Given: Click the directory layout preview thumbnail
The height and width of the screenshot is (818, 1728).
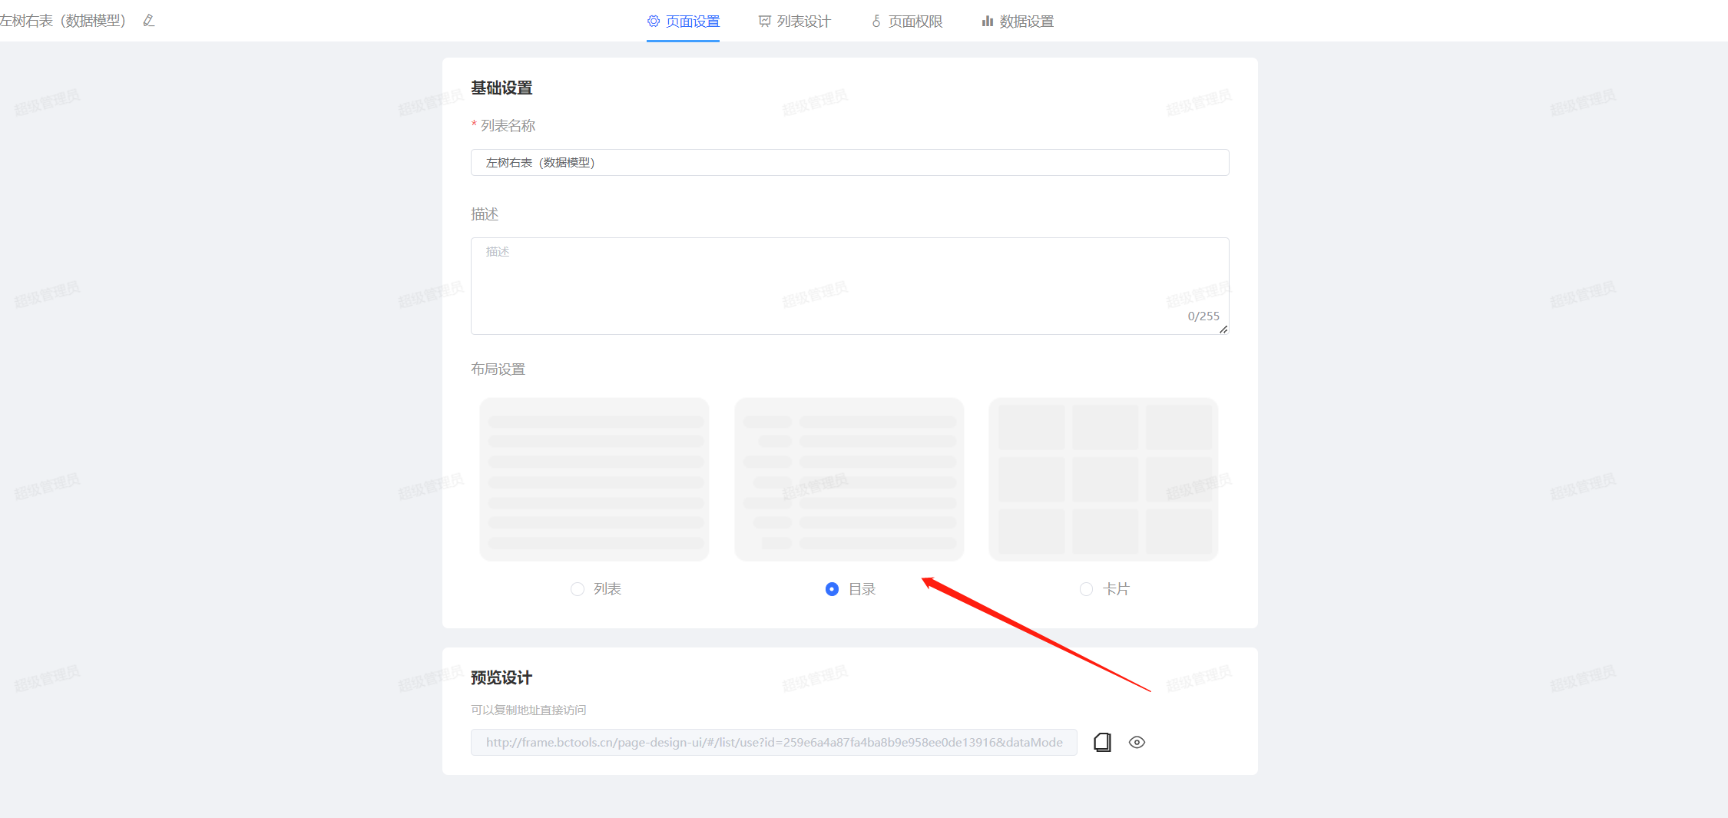Looking at the screenshot, I should [x=849, y=479].
